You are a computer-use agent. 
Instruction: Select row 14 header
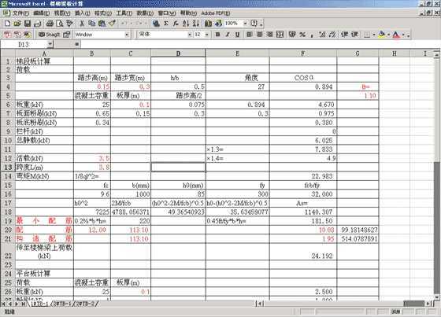pos(8,176)
